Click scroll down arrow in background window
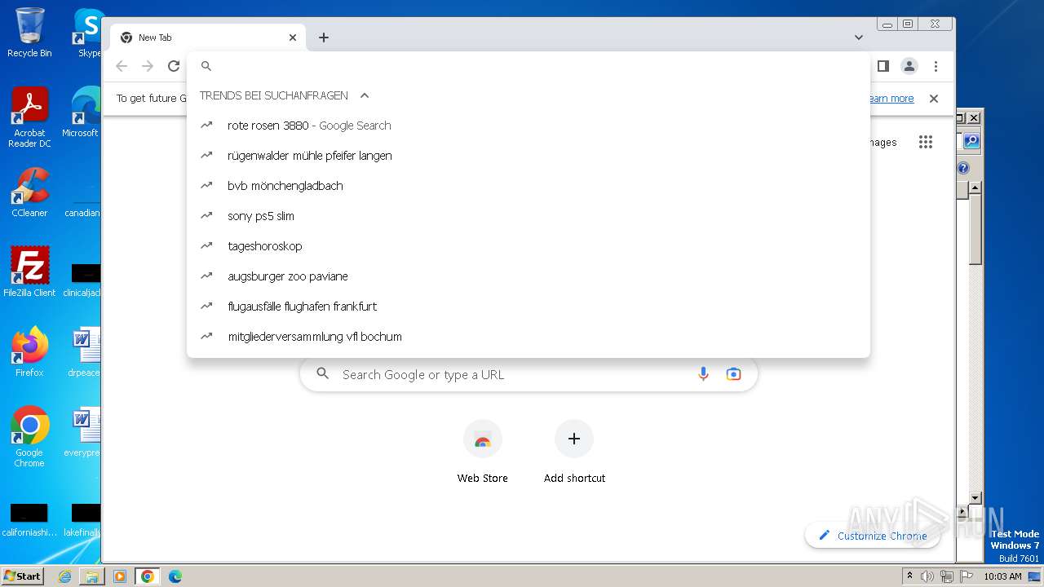 [975, 498]
